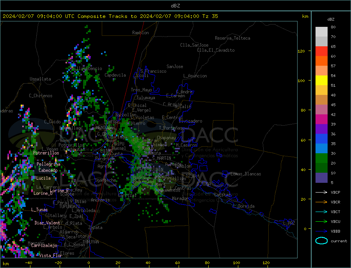
Task: Click the S_ROSA place label
Action: 204,184
